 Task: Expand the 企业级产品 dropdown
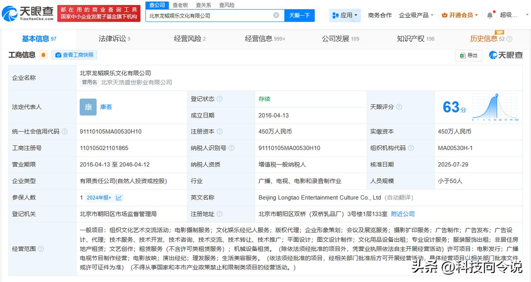click(x=416, y=15)
